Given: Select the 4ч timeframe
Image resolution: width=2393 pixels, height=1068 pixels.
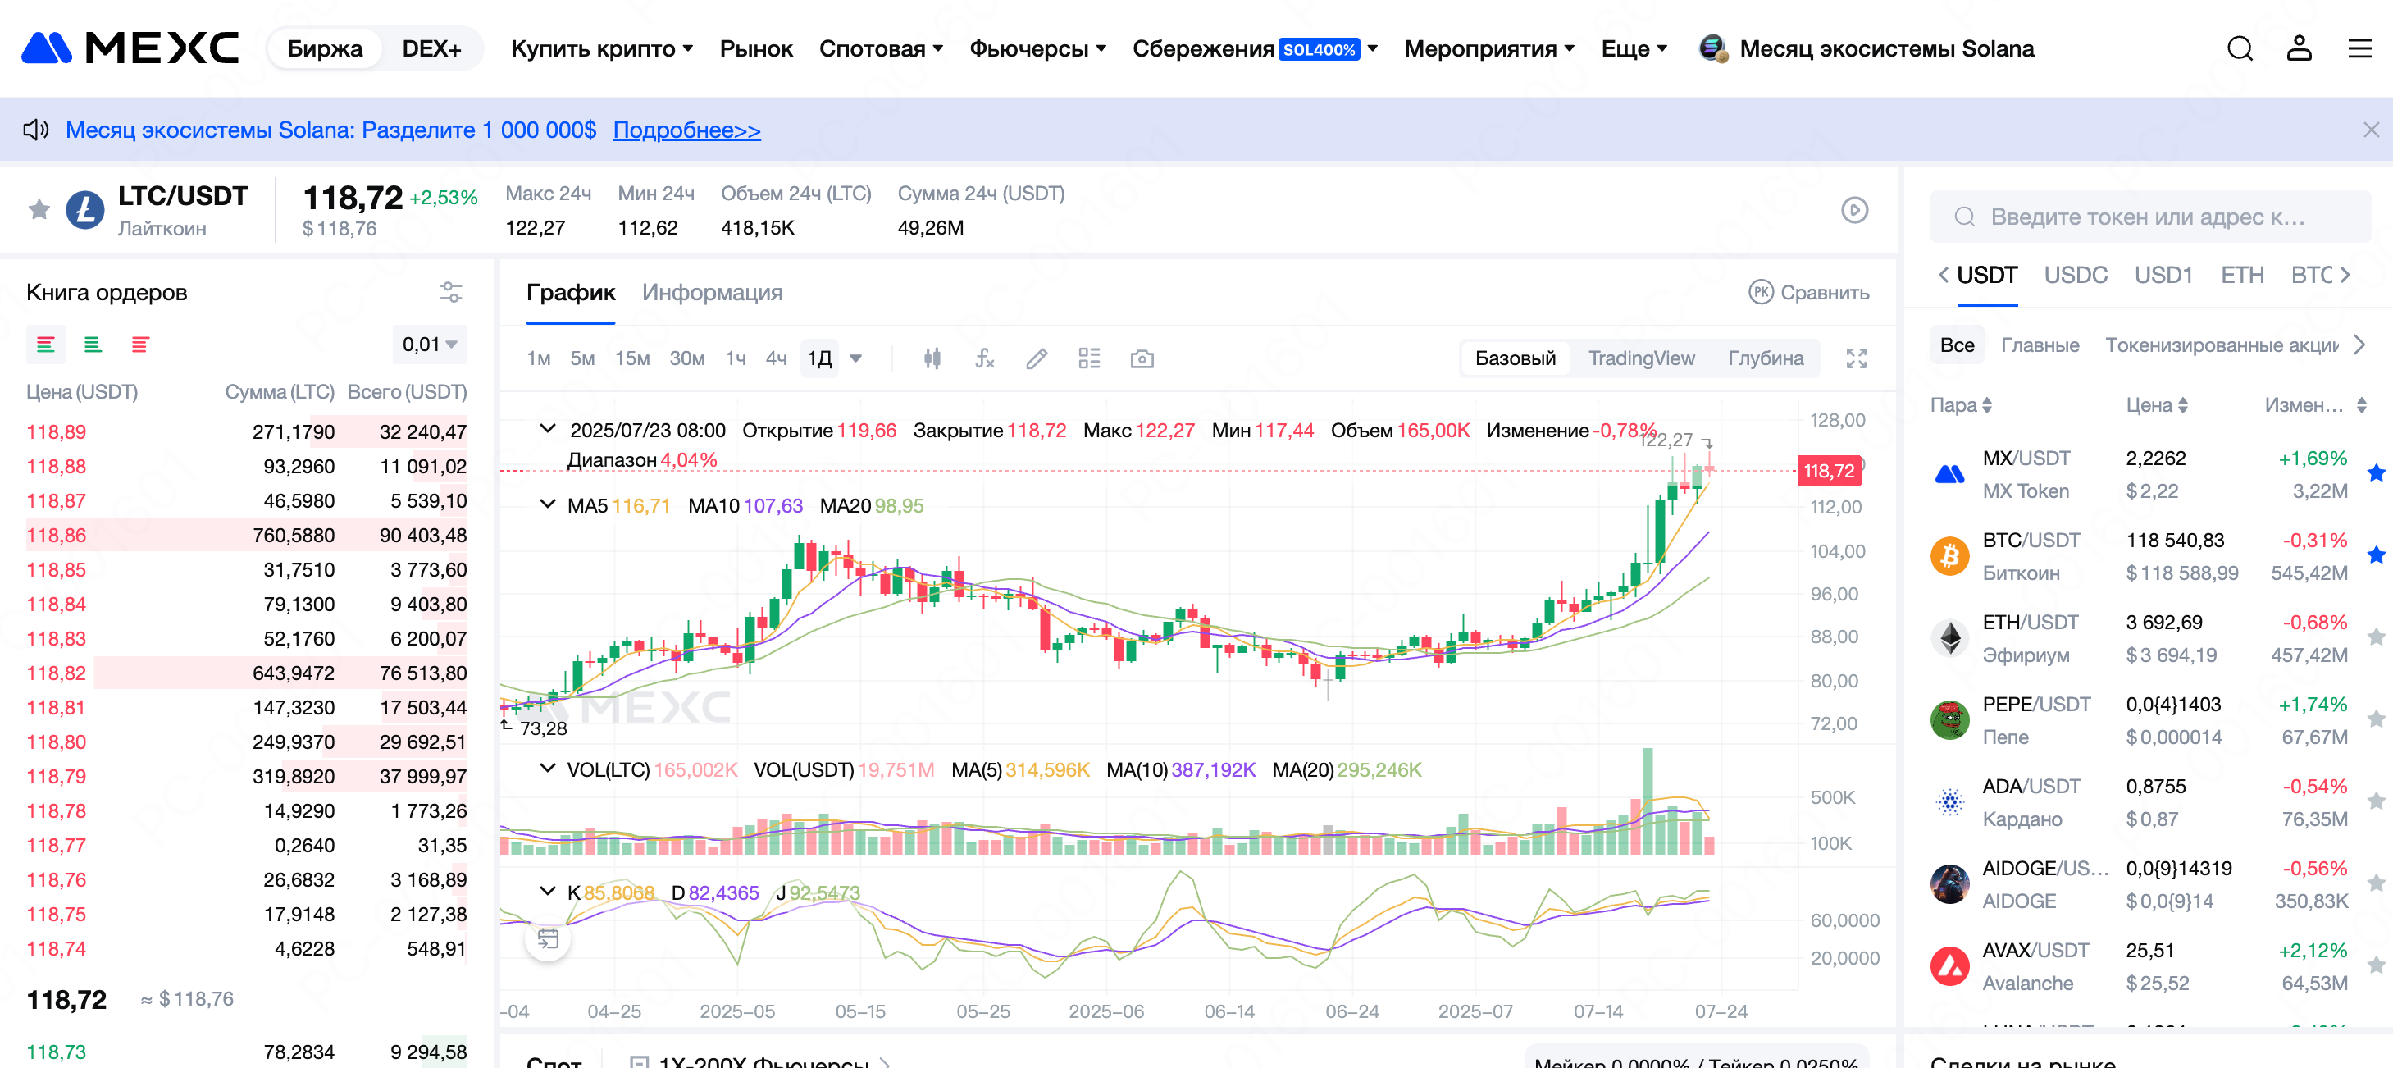Looking at the screenshot, I should pos(776,358).
